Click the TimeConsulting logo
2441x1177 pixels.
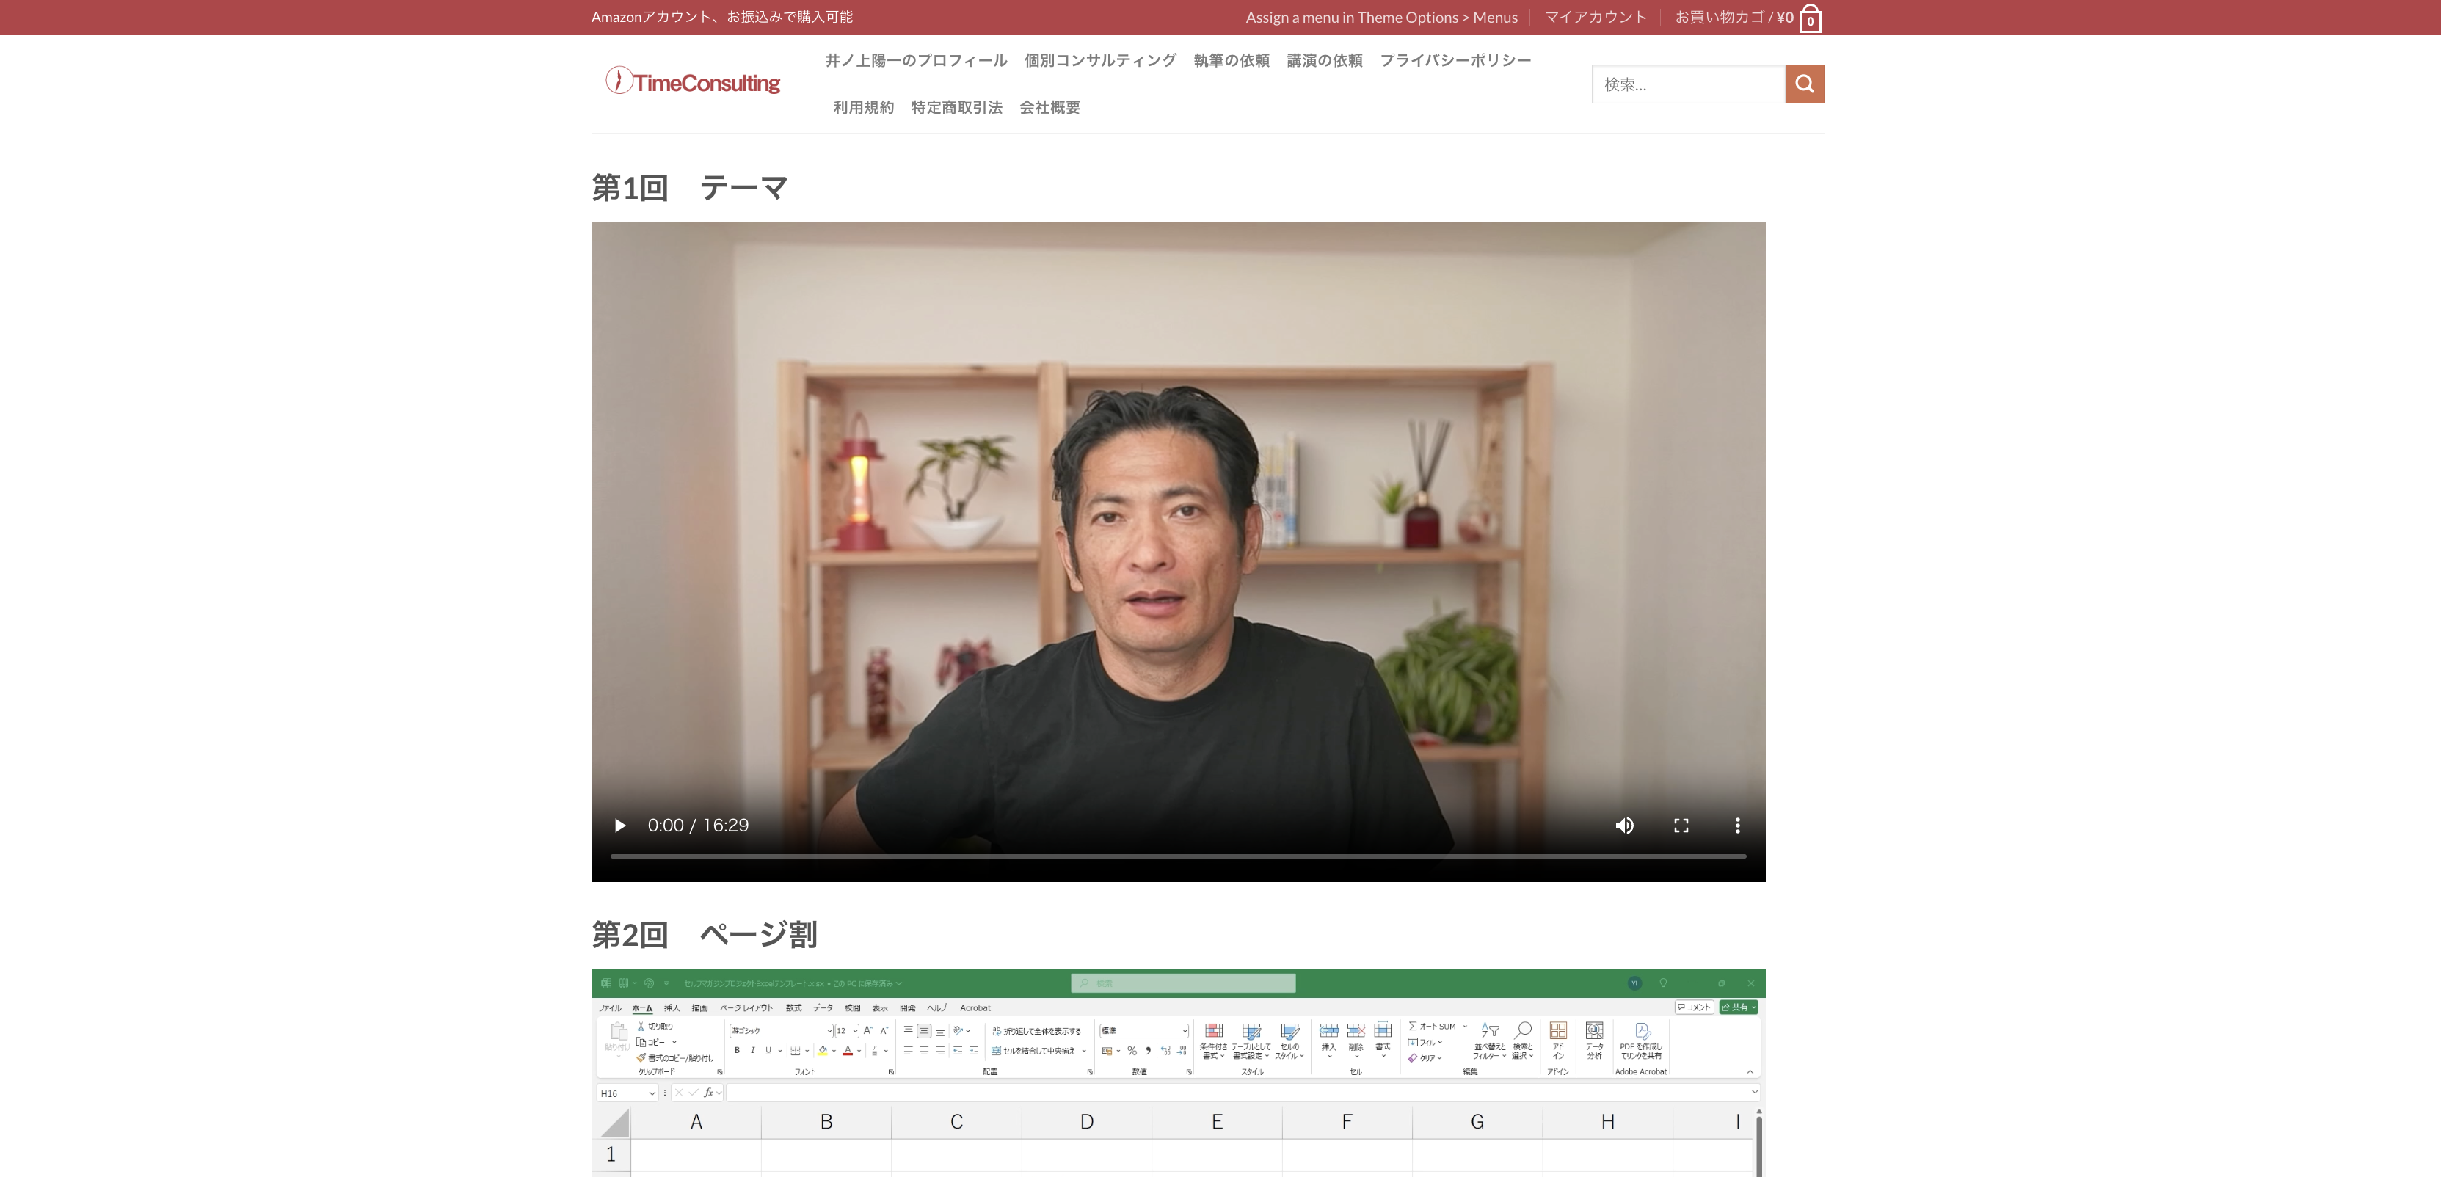point(693,82)
